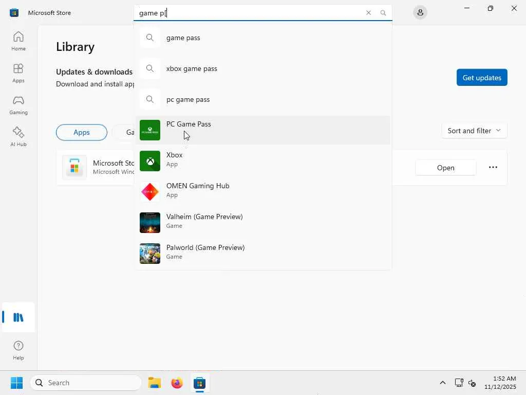This screenshot has width=526, height=395.
Task: Open network status tray icon
Action: tap(459, 383)
